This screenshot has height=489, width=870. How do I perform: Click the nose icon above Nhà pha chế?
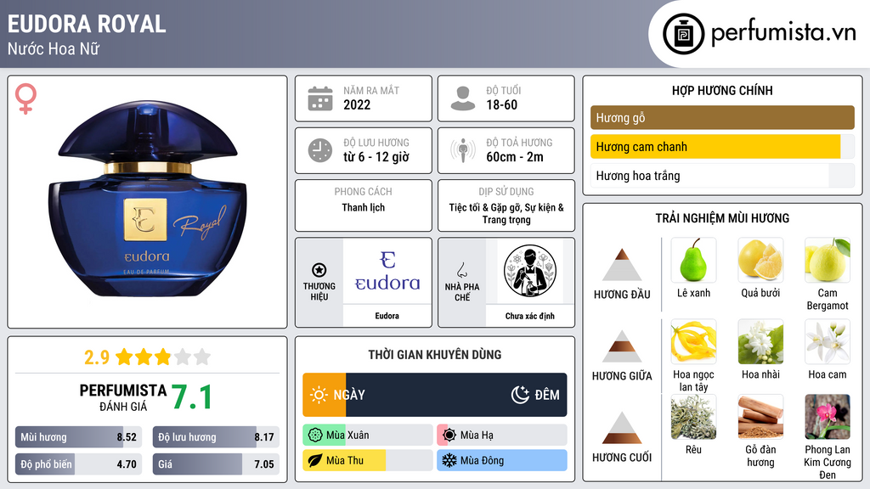tap(461, 270)
